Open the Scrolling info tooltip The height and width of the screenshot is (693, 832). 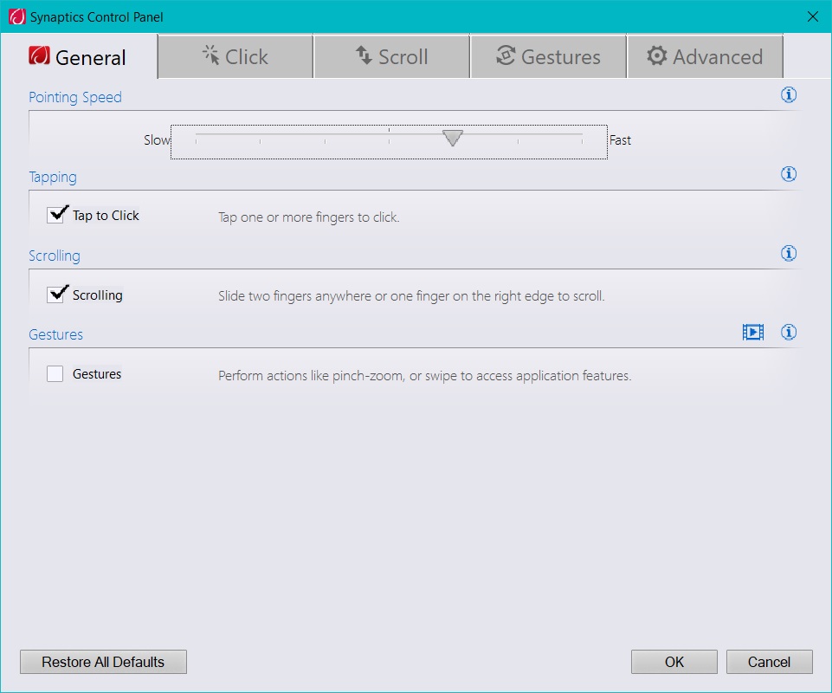pos(789,254)
